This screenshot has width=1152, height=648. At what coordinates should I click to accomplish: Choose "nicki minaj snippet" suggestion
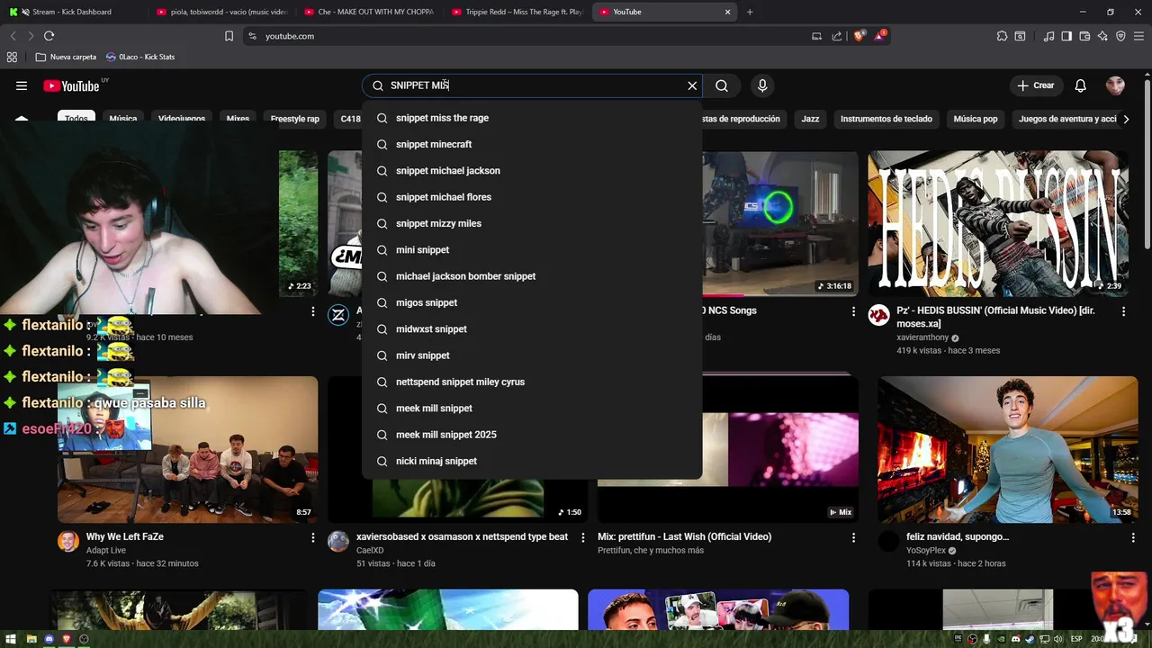[x=532, y=461]
